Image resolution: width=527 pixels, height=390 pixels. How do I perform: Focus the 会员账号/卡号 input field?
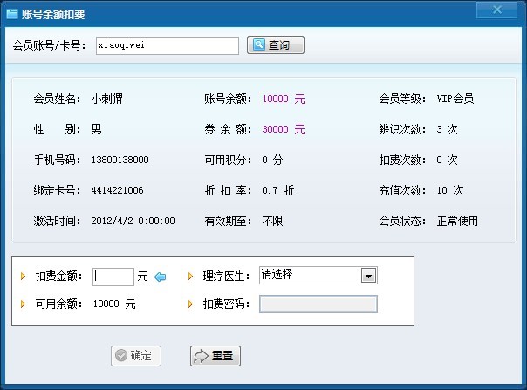(x=166, y=45)
